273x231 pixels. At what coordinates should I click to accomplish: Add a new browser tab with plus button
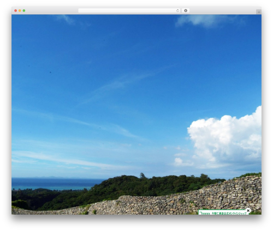(259, 12)
